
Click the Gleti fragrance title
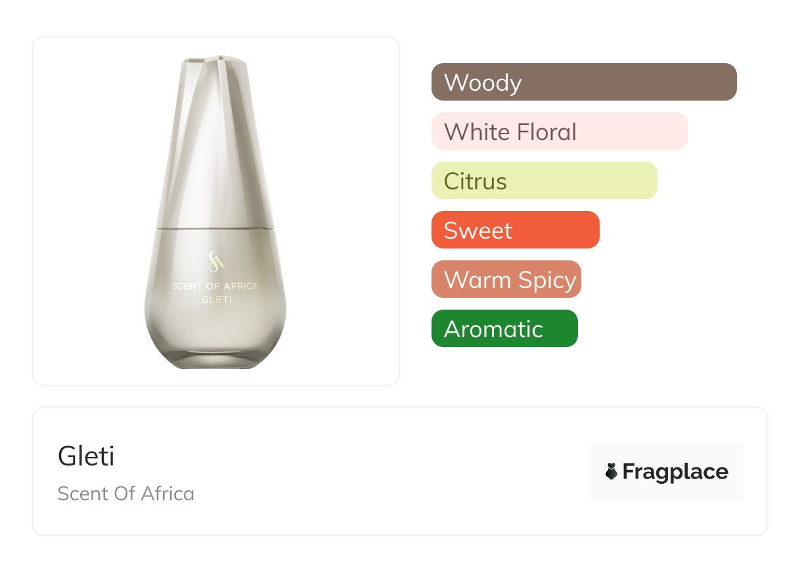[x=86, y=456]
